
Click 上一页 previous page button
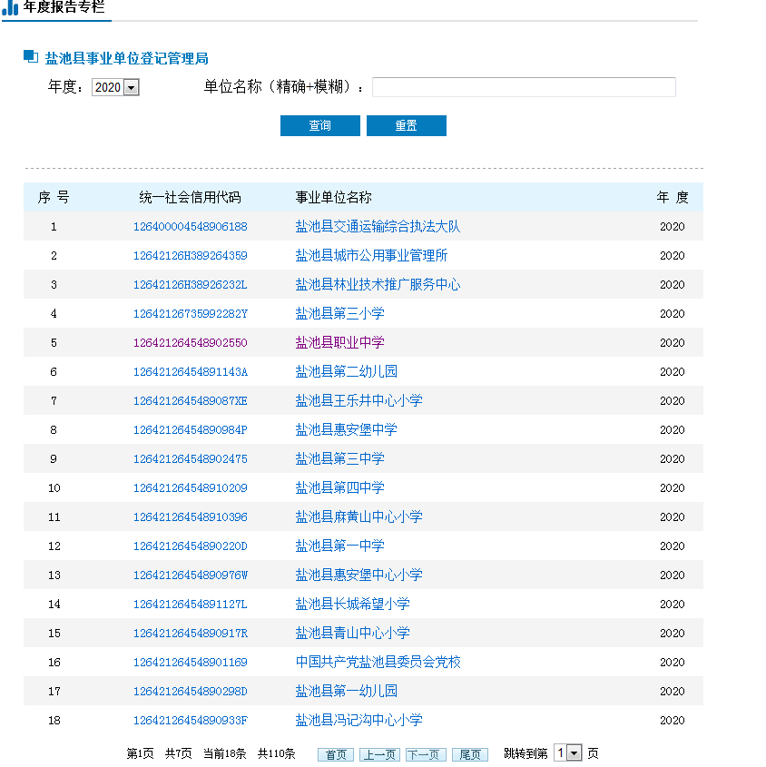[379, 755]
